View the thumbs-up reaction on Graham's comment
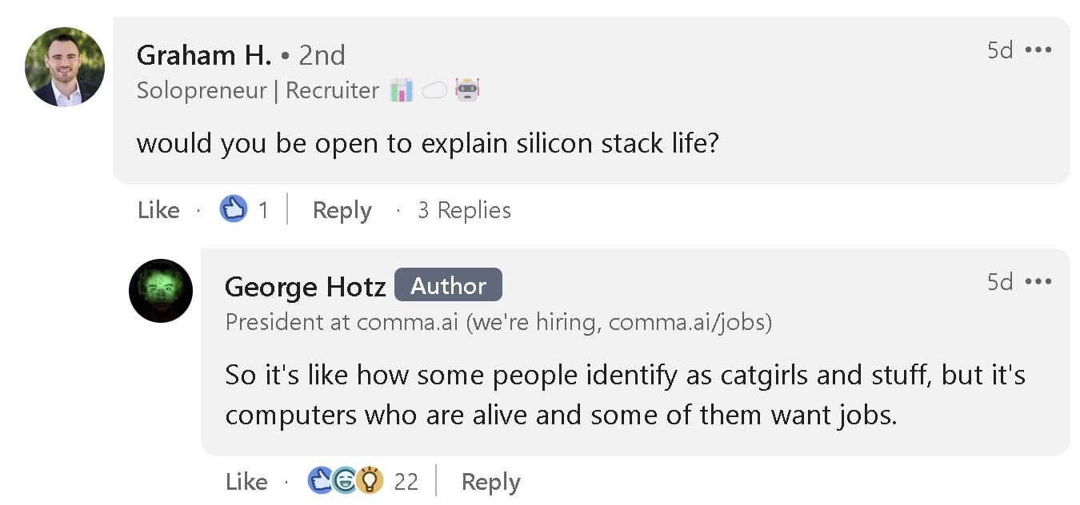This screenshot has width=1080, height=505. [x=233, y=209]
